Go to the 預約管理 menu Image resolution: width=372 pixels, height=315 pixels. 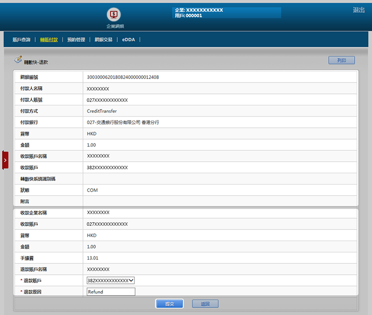[76, 40]
